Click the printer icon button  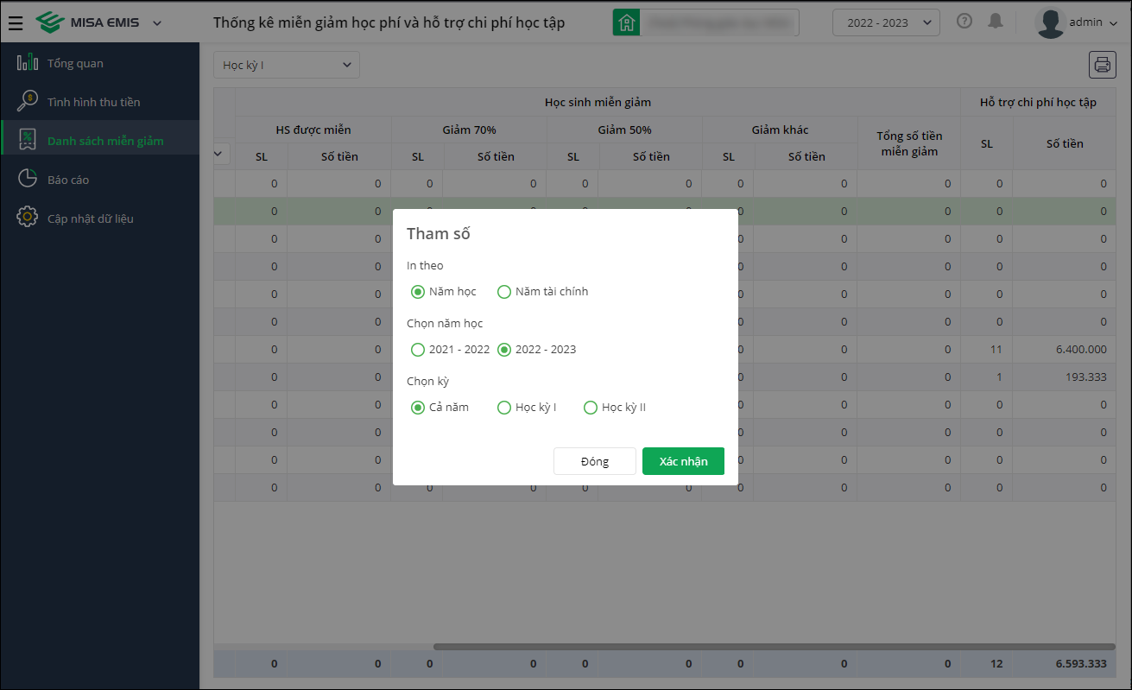click(1103, 65)
